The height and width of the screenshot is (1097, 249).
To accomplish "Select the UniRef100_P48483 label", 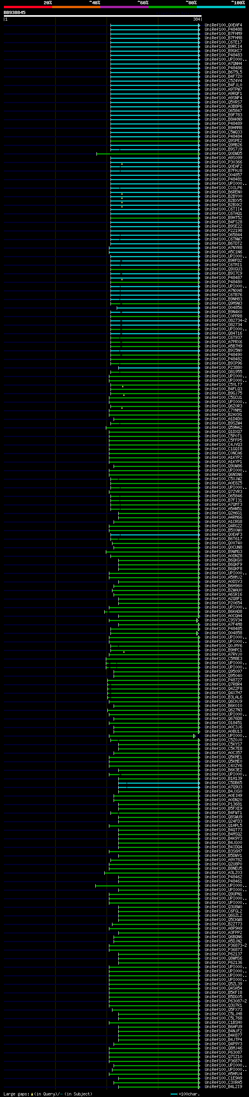I will [223, 55].
